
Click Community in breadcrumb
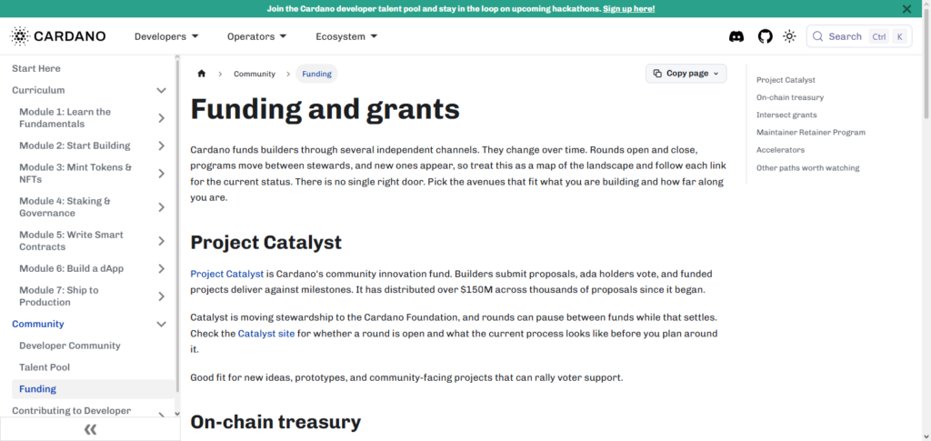point(255,74)
